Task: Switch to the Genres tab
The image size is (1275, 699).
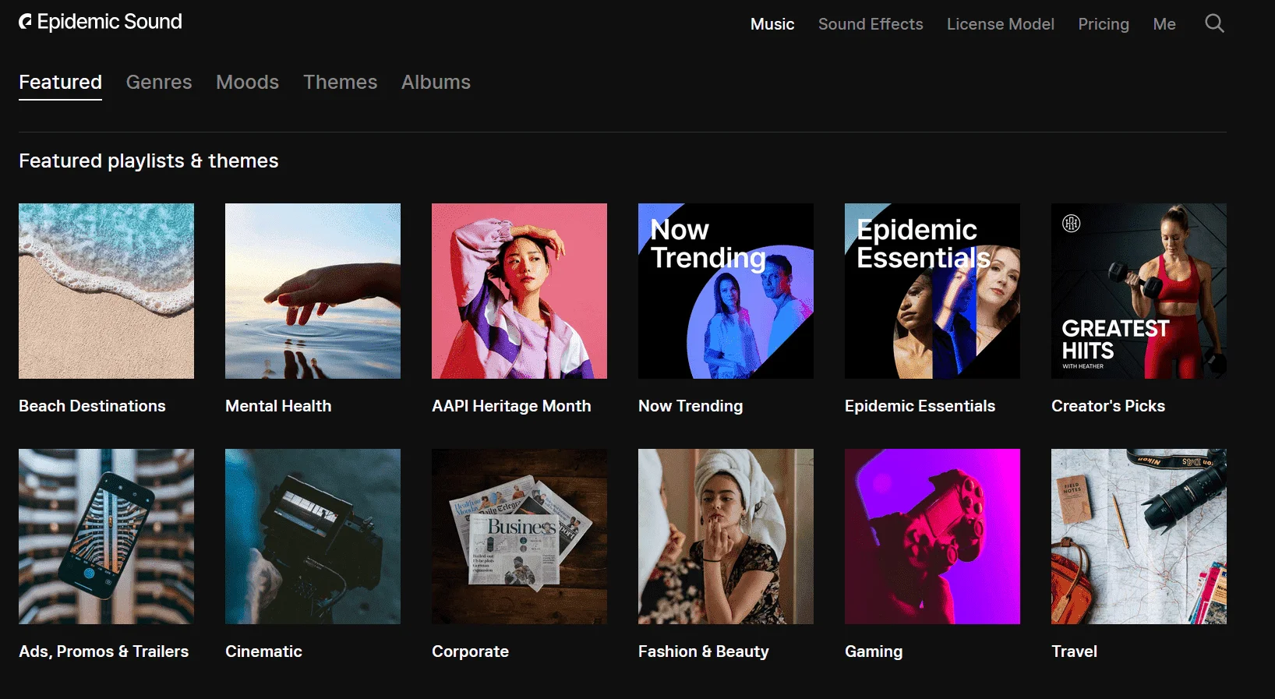Action: pos(159,82)
